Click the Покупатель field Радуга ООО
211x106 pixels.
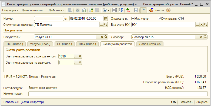(65, 37)
